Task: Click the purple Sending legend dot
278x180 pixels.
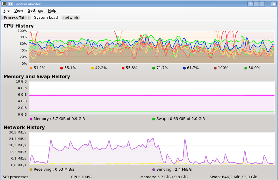Action: [x=154, y=169]
